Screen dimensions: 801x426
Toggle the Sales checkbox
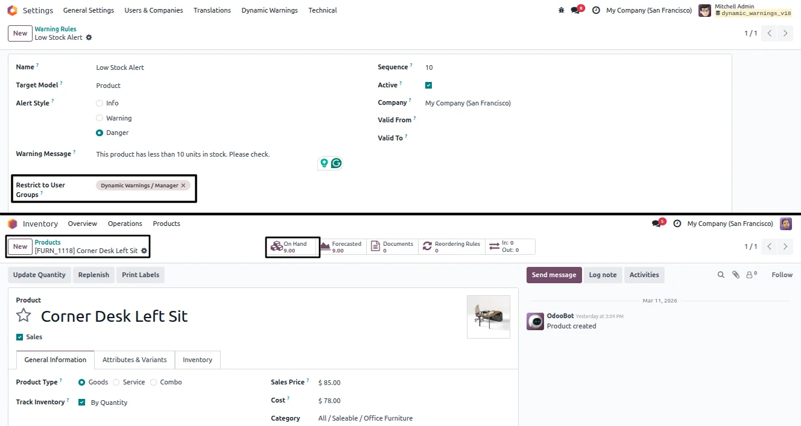point(20,337)
